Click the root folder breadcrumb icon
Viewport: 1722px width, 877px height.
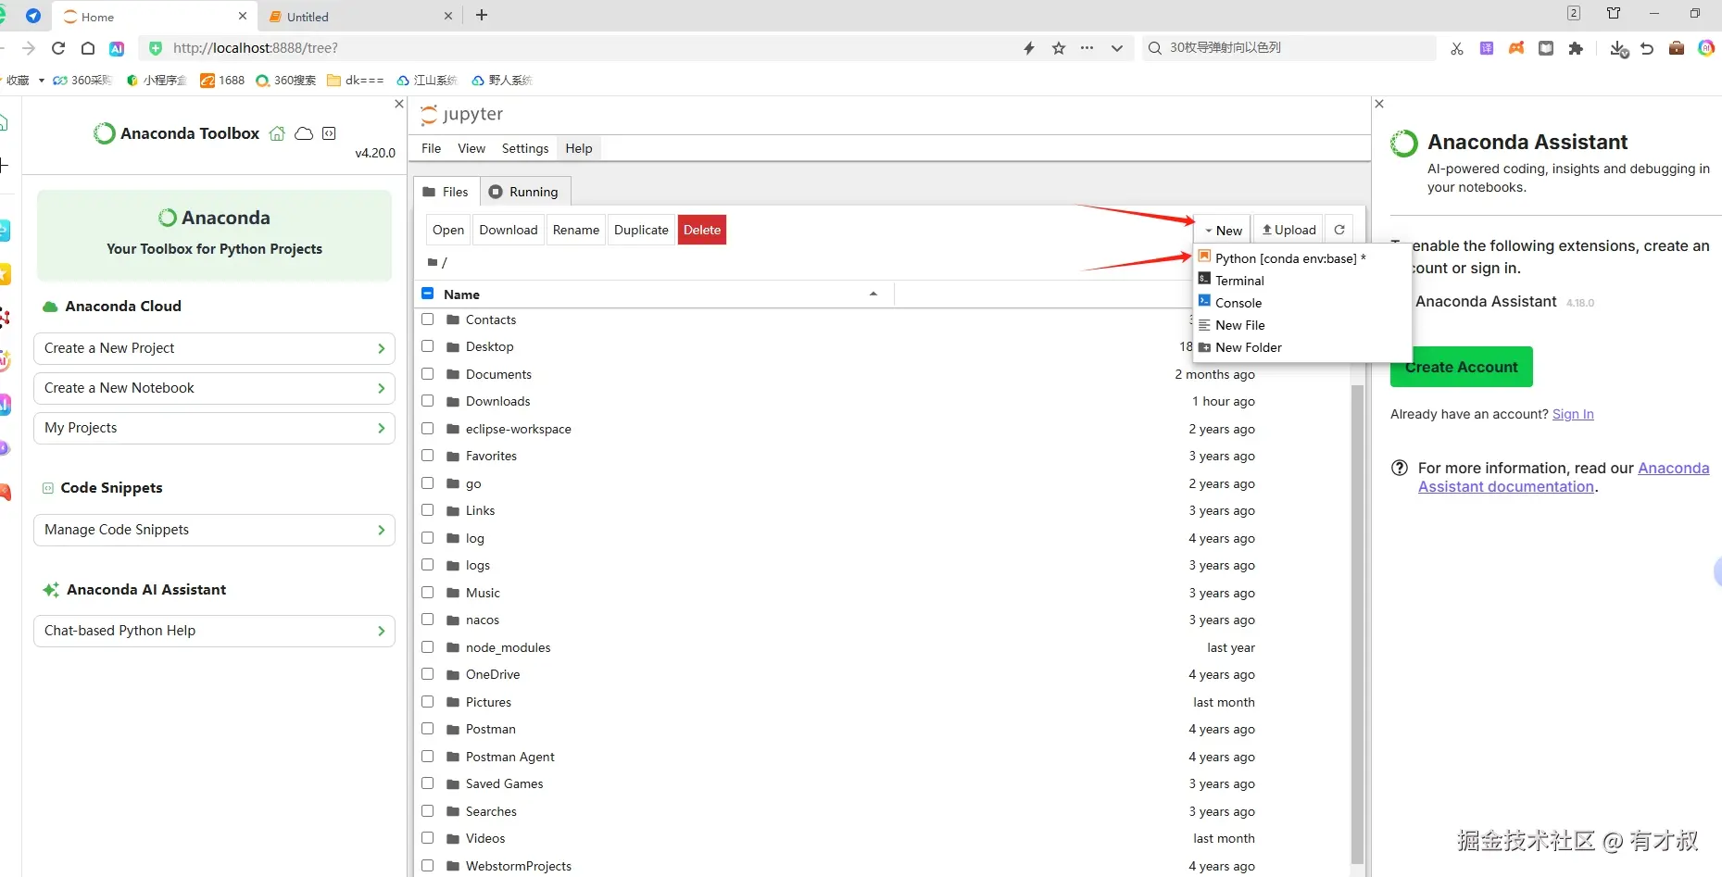(x=433, y=263)
